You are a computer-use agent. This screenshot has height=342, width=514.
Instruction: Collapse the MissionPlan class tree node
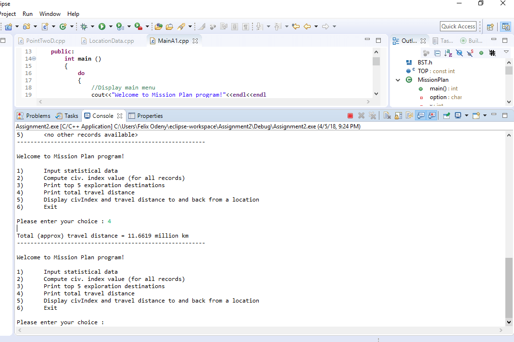[x=398, y=80]
